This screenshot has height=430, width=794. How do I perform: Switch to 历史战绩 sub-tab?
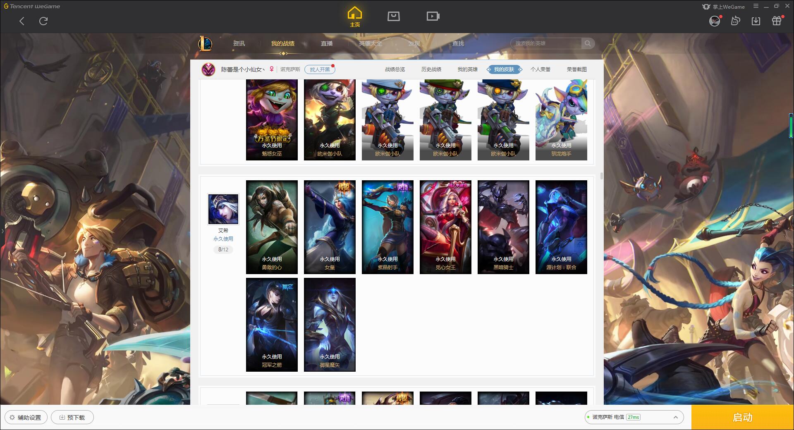(x=431, y=69)
